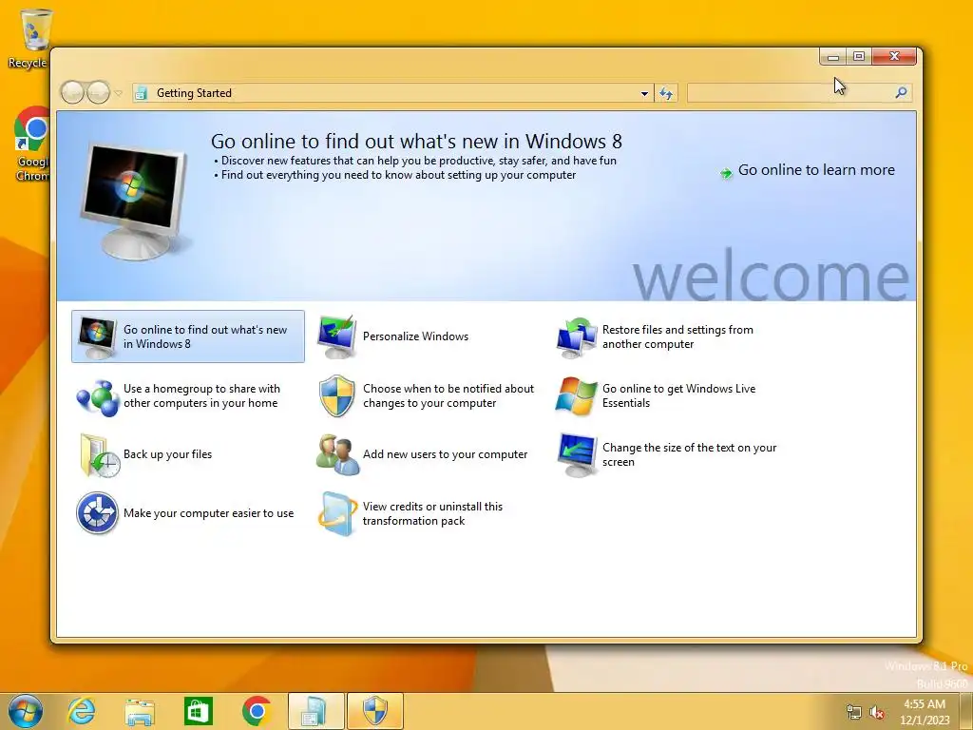Click the Getting Started address bar icon
The height and width of the screenshot is (730, 973).
tap(142, 93)
